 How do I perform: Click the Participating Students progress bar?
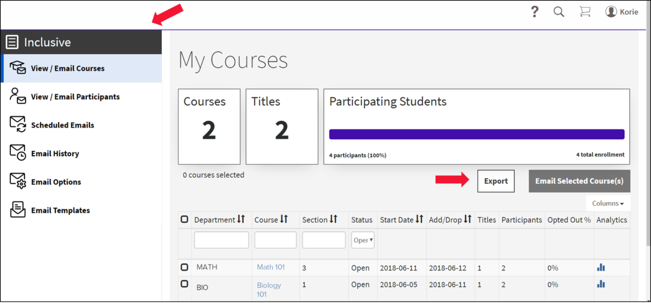pos(476,134)
